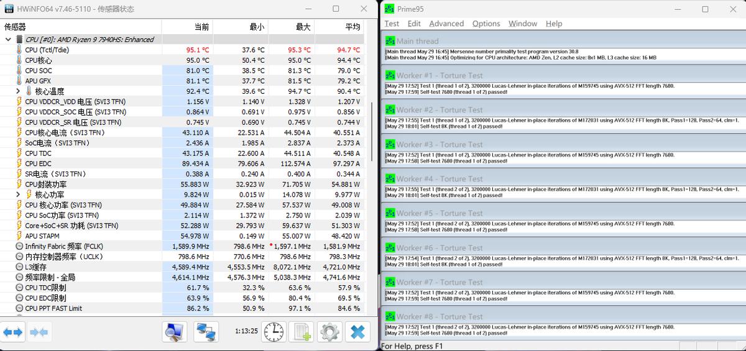Expand the 核心温度 row
The width and height of the screenshot is (746, 351).
pos(18,91)
